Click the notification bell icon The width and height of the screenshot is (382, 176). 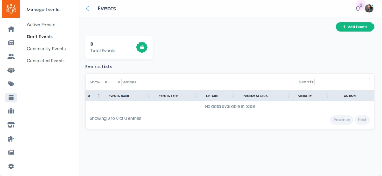(358, 8)
